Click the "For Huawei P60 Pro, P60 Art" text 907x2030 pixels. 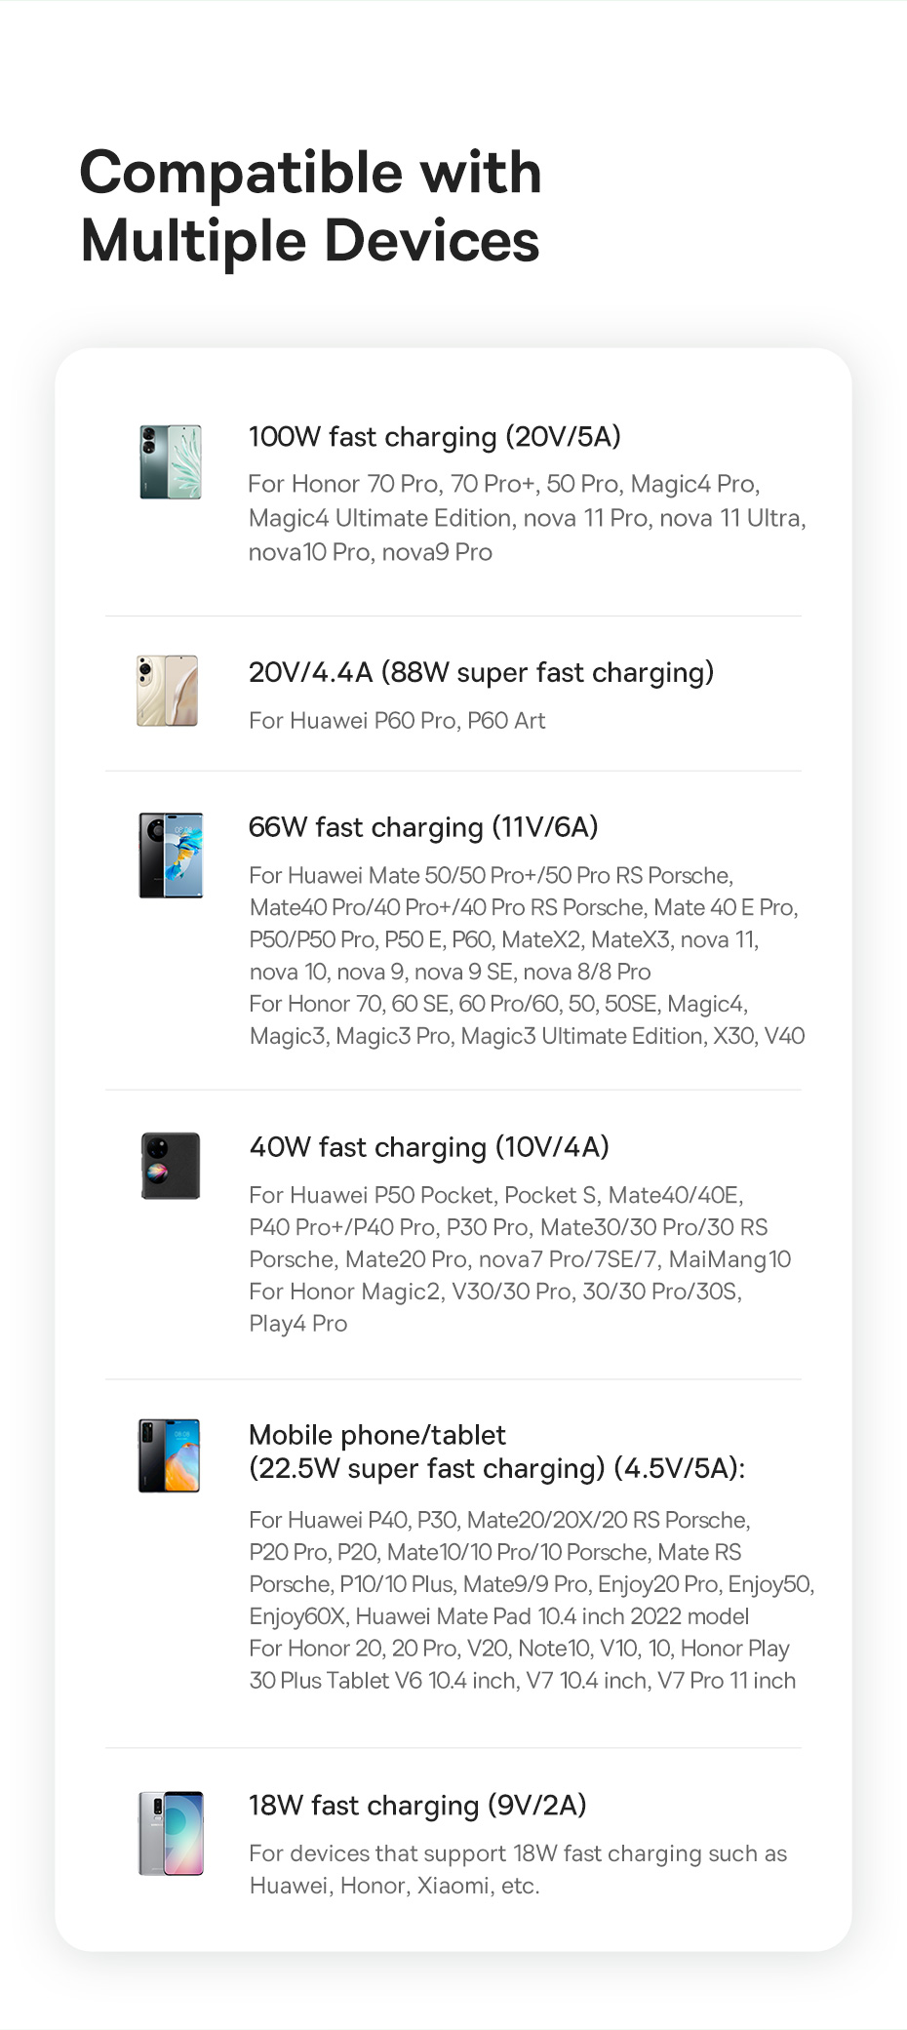click(x=397, y=721)
